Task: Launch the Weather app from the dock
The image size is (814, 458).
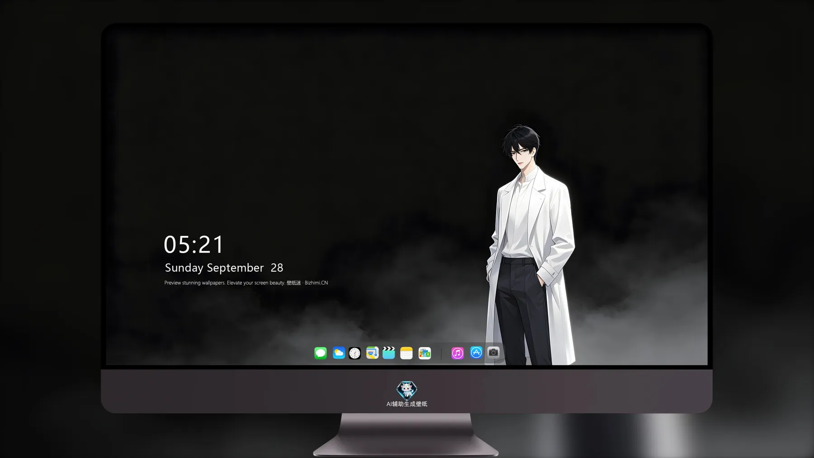Action: 339,353
